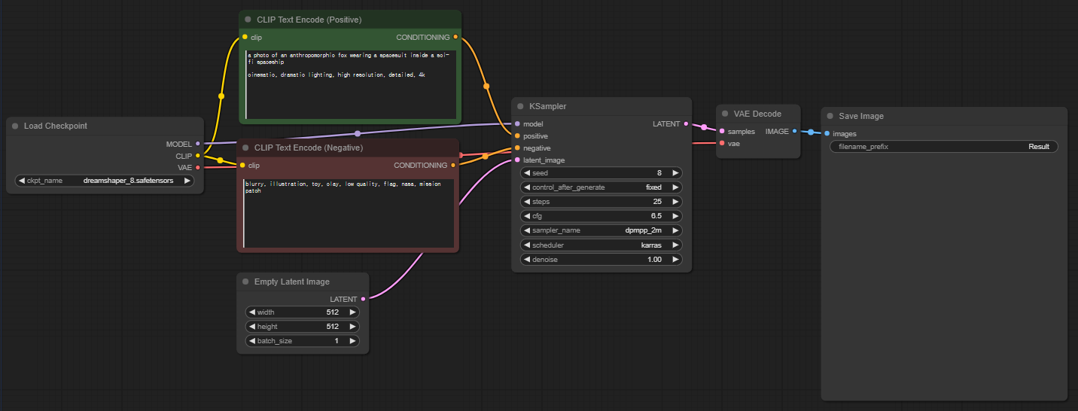Click the orange positive conditioning link midpoint dot

pyautogui.click(x=486, y=86)
